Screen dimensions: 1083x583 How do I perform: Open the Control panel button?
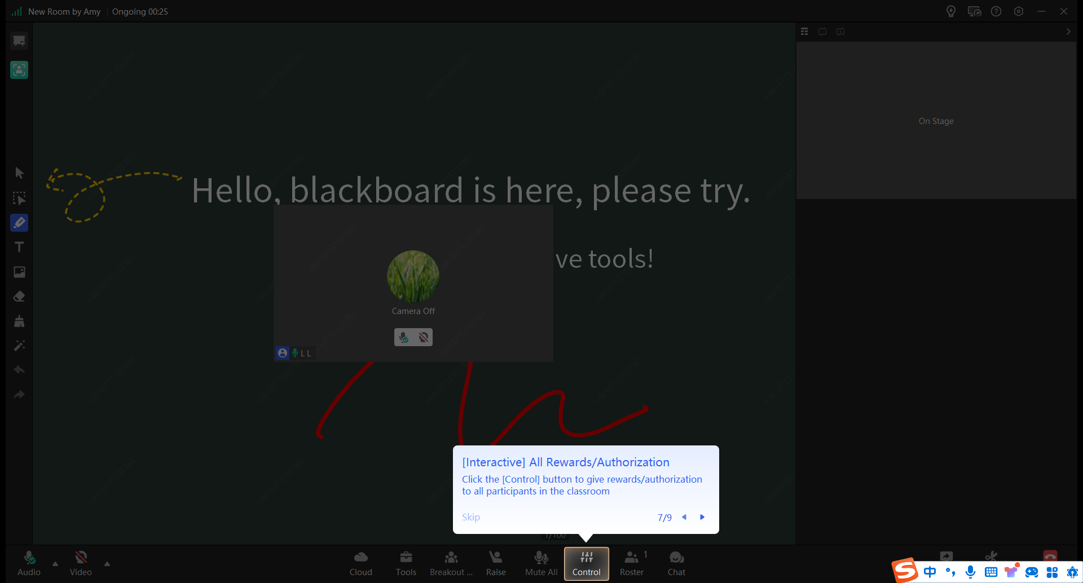(587, 563)
